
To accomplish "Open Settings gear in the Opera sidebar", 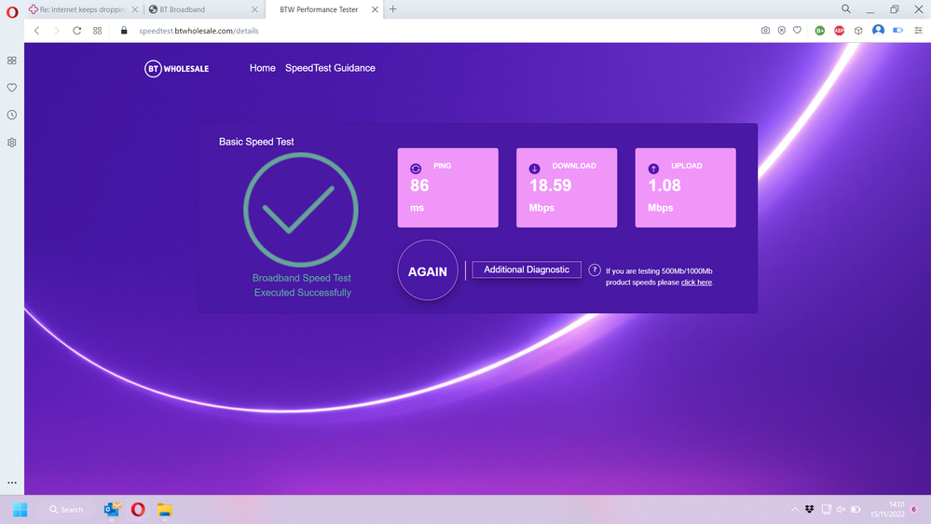I will pos(12,143).
